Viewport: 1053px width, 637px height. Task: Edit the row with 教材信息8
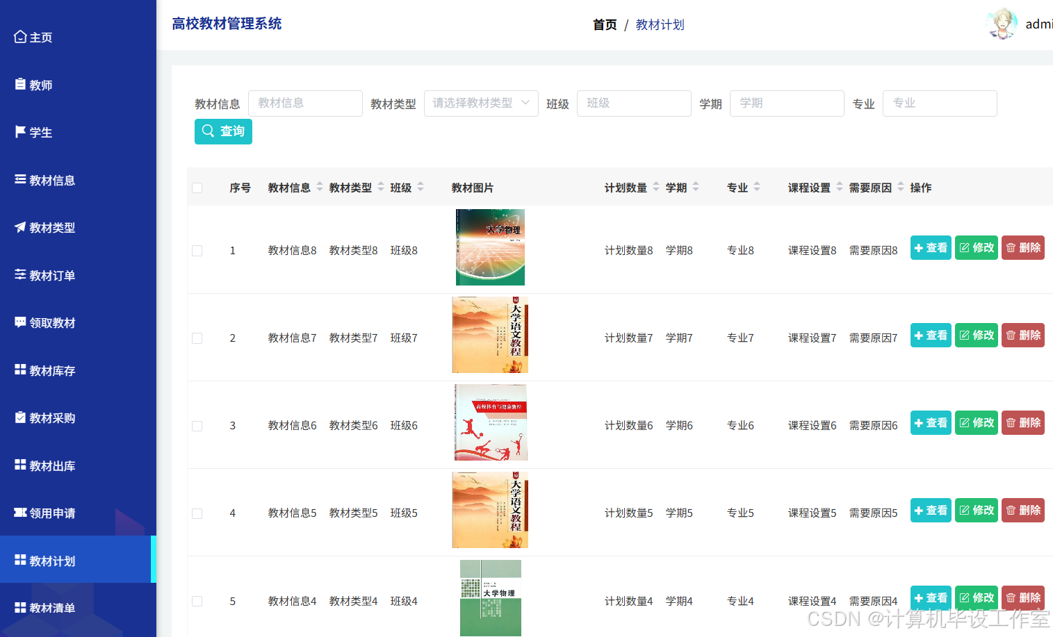click(976, 248)
